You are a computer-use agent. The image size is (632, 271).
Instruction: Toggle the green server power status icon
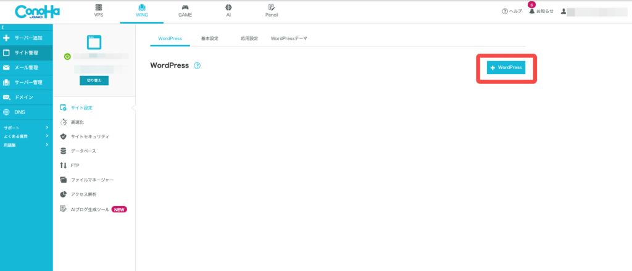[x=67, y=57]
